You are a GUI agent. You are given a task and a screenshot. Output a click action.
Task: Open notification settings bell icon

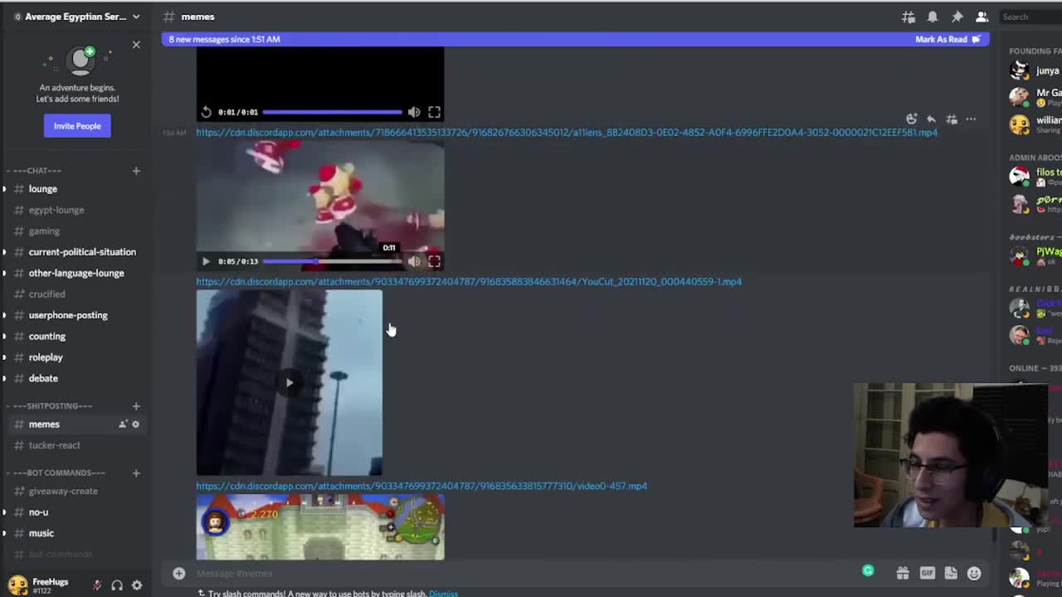click(933, 17)
